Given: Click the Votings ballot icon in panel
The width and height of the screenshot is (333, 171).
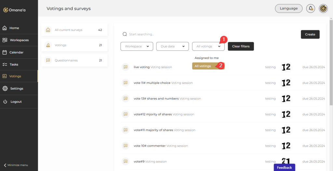Looking at the screenshot, I should tap(48, 45).
